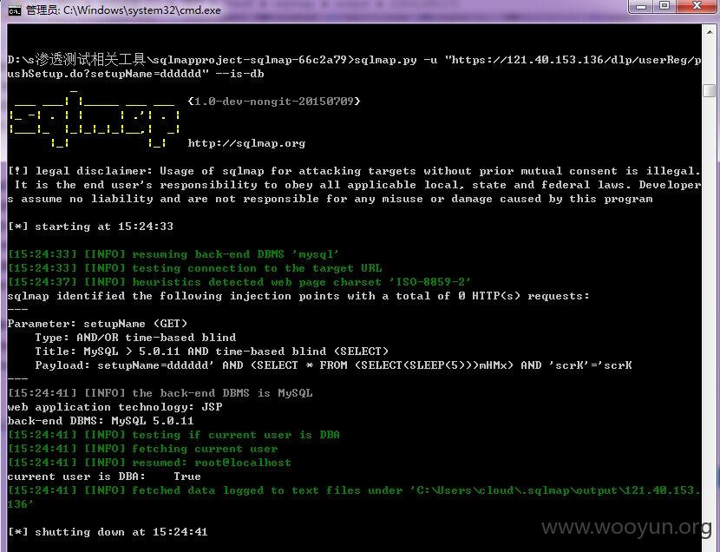
Task: Click the sqlmap.py command line text
Action: (354, 67)
